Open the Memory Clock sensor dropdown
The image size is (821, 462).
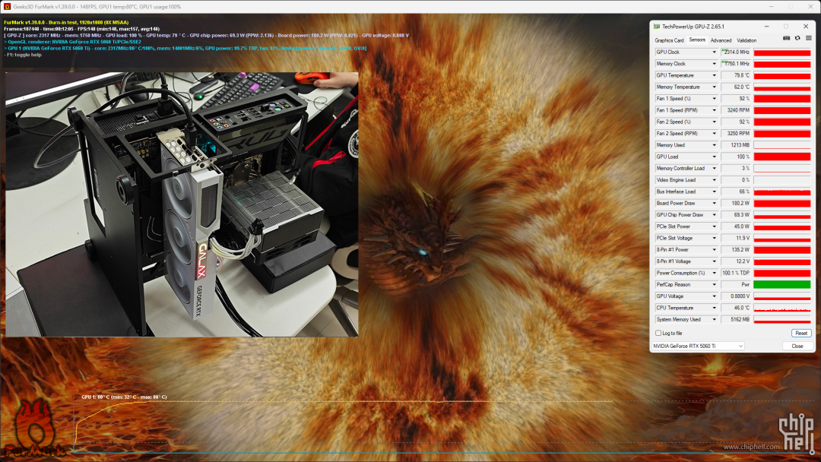(x=714, y=64)
